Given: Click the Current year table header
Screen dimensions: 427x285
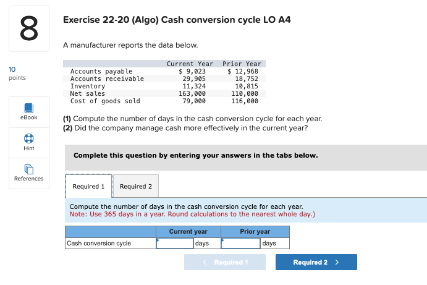Looking at the screenshot, I should click(188, 232).
